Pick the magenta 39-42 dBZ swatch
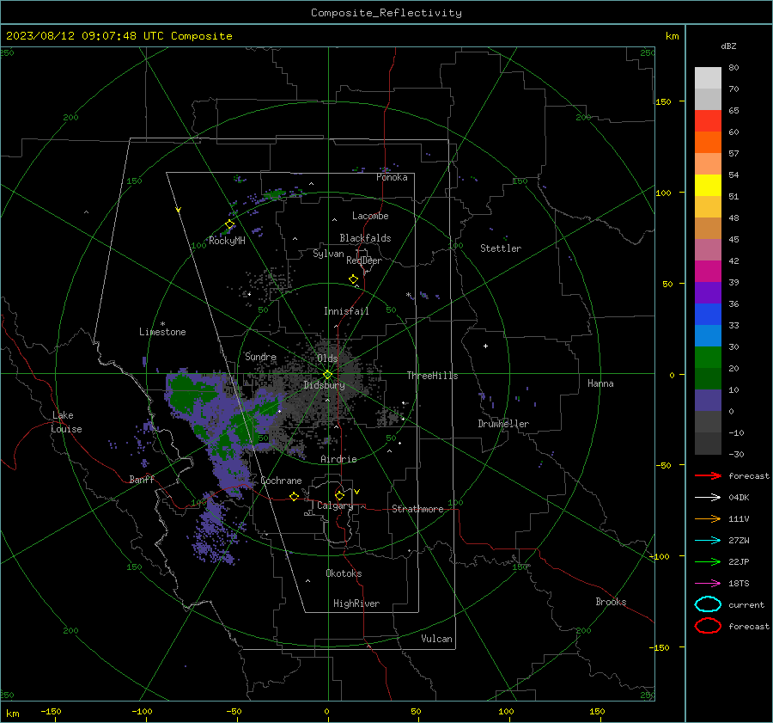The image size is (773, 723). click(x=708, y=272)
